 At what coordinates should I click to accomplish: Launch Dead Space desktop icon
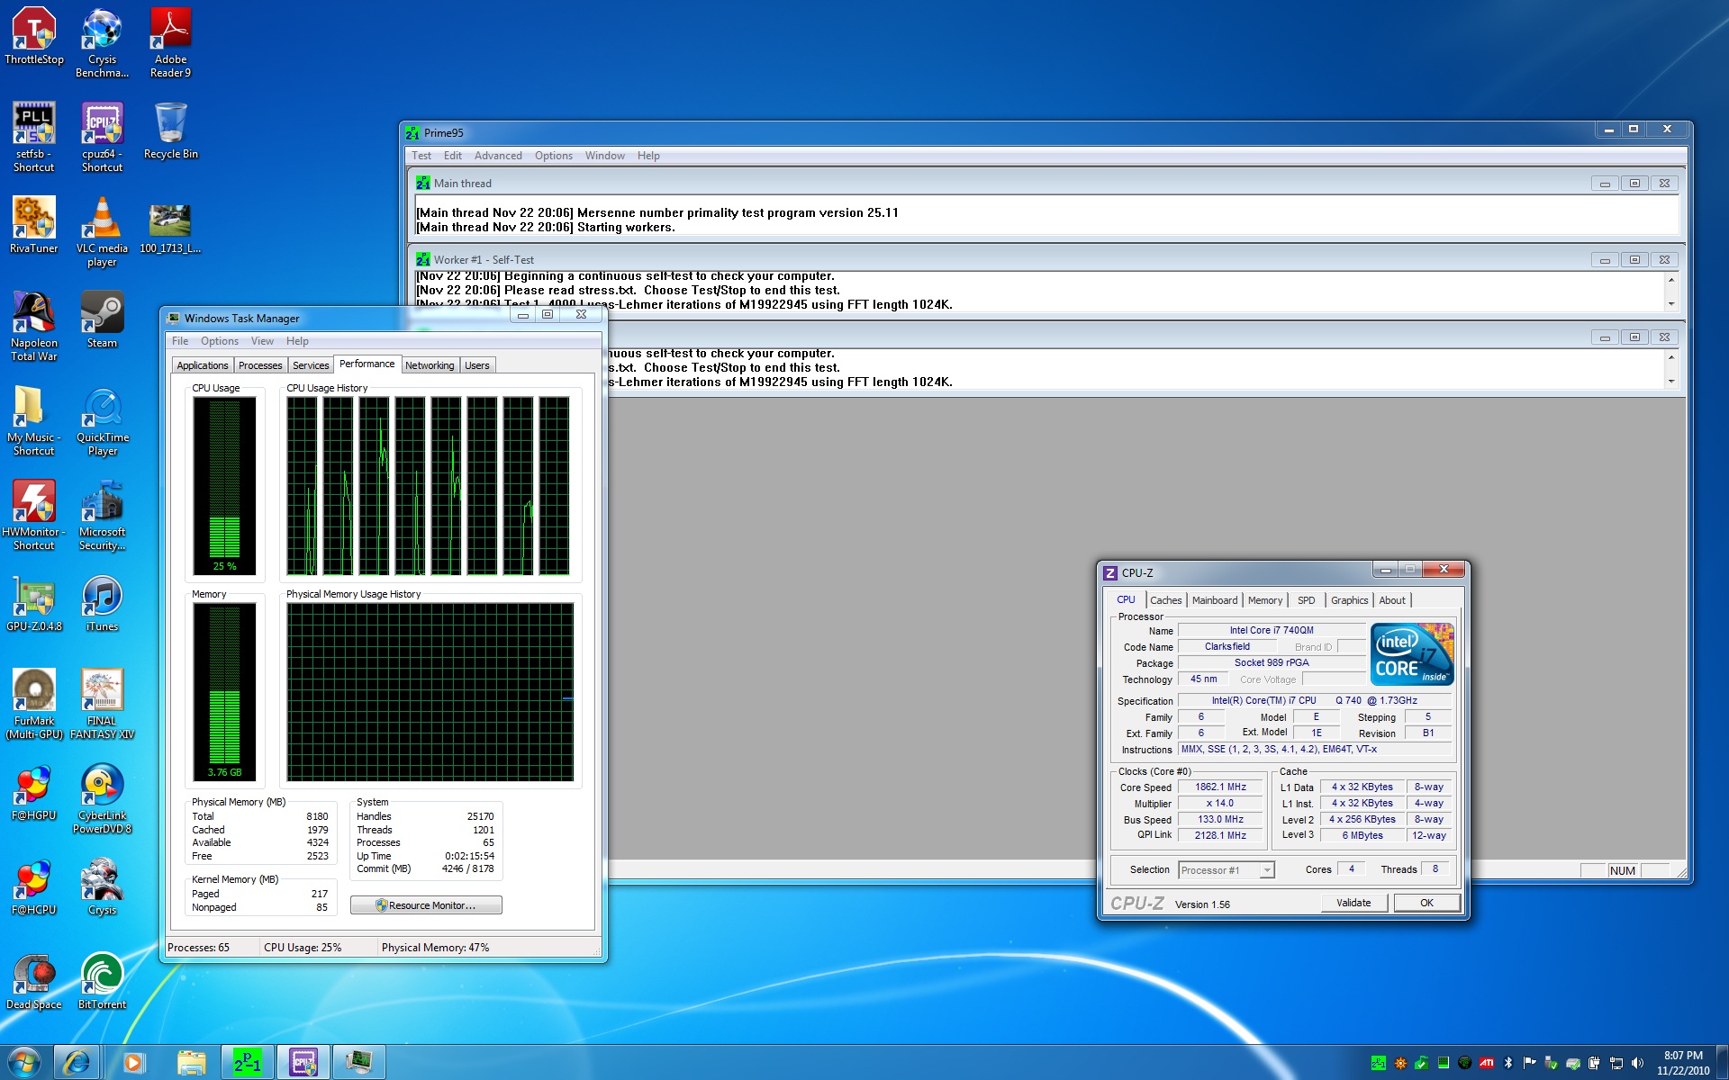point(34,981)
